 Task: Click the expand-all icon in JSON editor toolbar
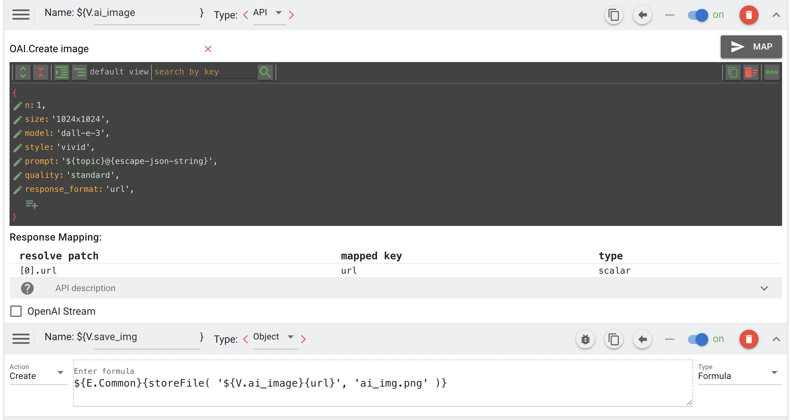23,72
